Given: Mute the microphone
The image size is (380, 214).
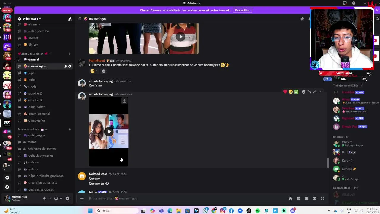Looking at the screenshot, I should point(45,199).
